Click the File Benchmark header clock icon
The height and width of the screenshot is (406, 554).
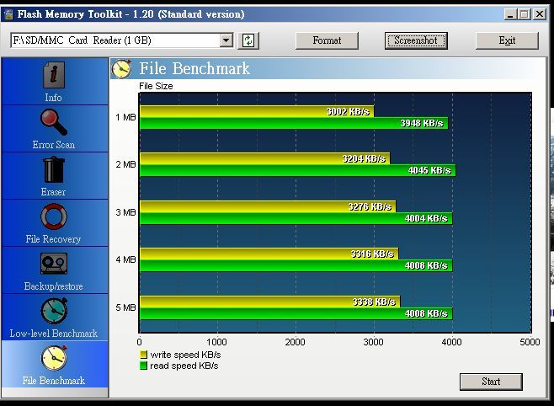[121, 68]
